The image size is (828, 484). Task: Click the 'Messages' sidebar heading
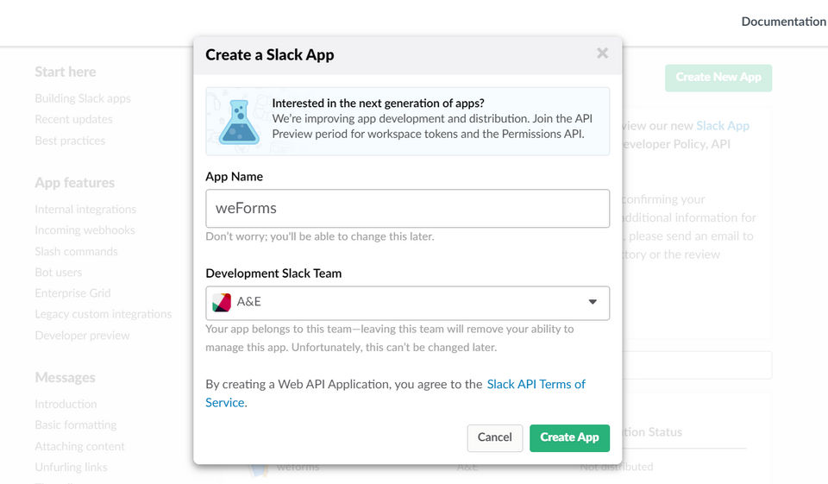pyautogui.click(x=65, y=378)
